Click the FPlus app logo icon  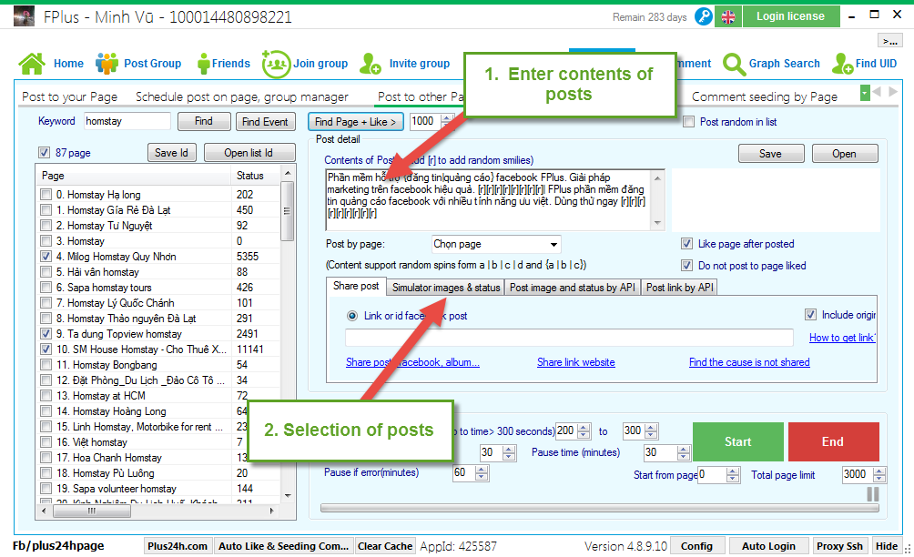pyautogui.click(x=24, y=16)
